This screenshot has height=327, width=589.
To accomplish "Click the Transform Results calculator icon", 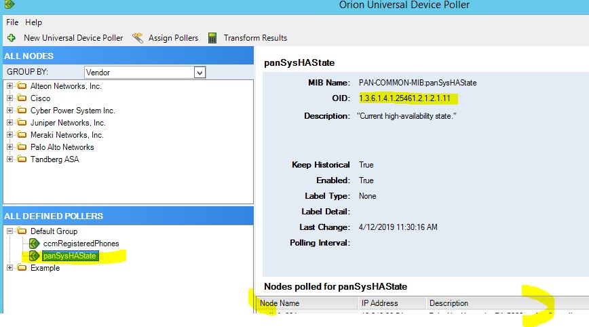I will click(212, 38).
